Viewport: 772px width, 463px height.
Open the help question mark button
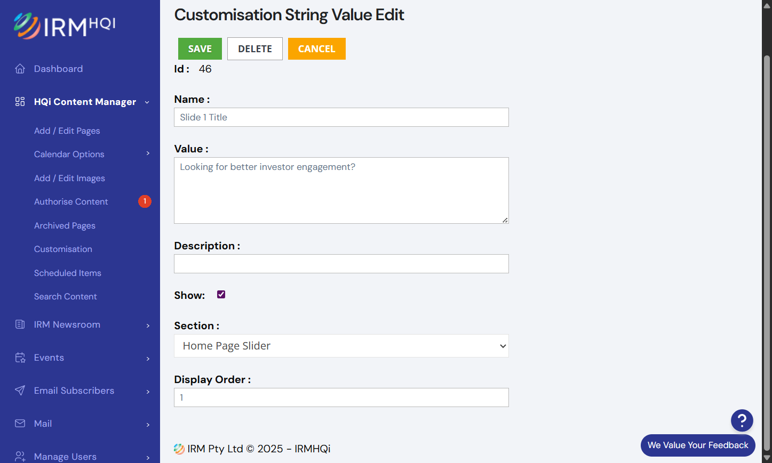pos(742,420)
